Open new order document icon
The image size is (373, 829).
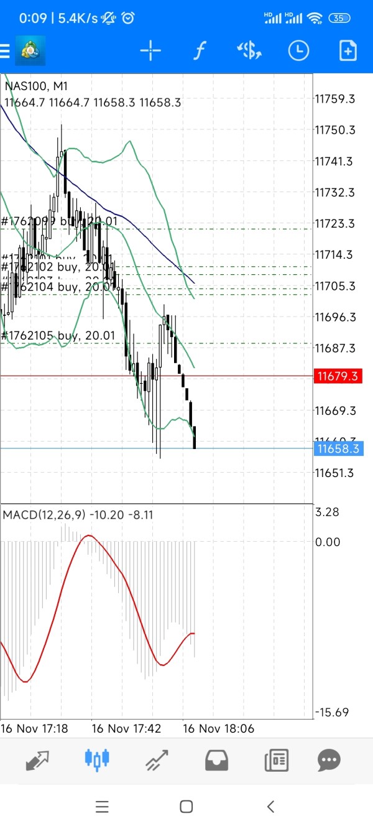348,50
